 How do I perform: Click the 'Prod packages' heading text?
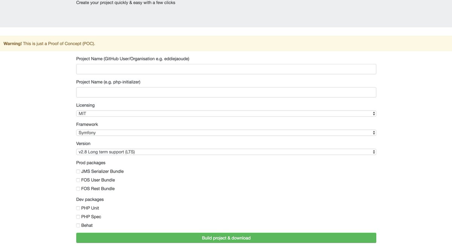pyautogui.click(x=91, y=163)
